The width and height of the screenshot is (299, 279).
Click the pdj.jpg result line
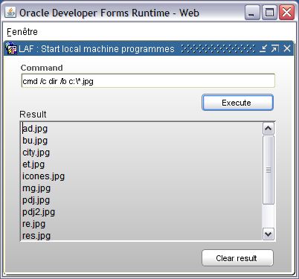click(x=36, y=200)
